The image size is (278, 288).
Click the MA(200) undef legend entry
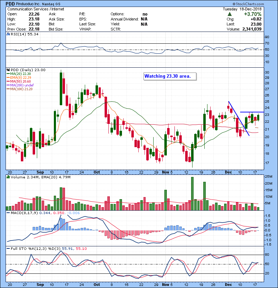(x=20, y=85)
